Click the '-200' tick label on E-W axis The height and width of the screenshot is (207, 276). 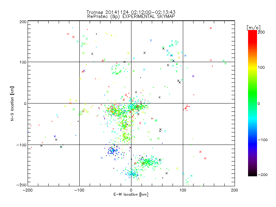28,190
